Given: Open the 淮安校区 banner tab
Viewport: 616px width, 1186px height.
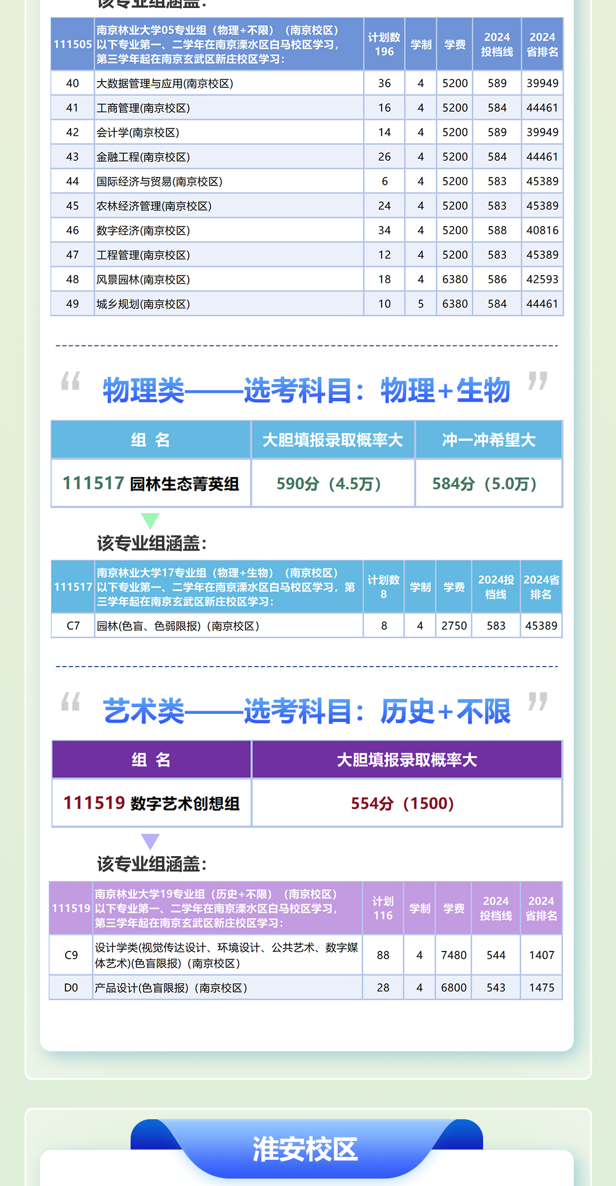Looking at the screenshot, I should tap(306, 1149).
